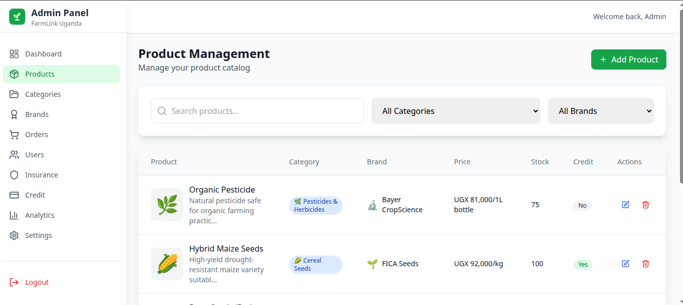The width and height of the screenshot is (683, 305).
Task: Click the Hybrid Maize Seeds corn thumbnail
Action: point(167,264)
